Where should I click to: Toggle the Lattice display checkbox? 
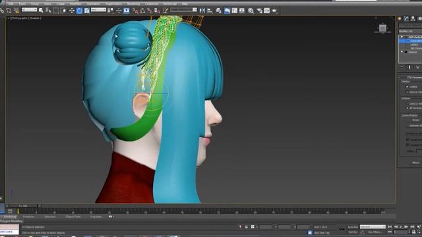(407, 86)
